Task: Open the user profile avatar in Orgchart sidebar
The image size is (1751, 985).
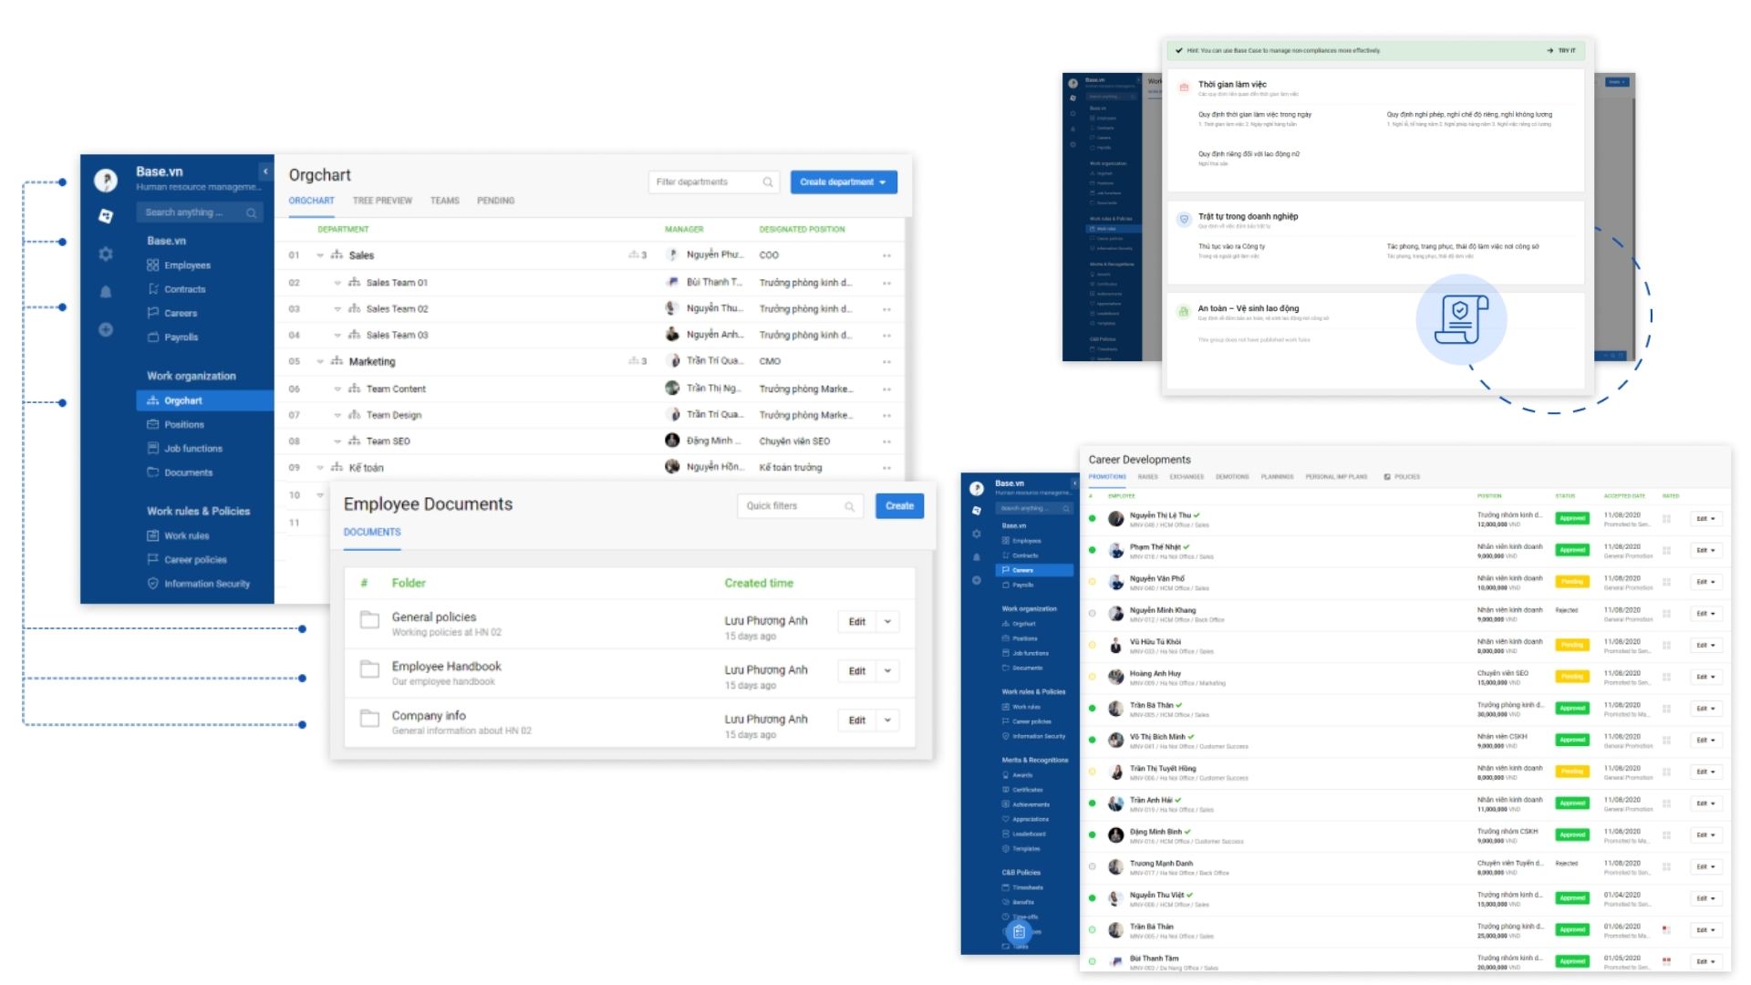Action: point(106,181)
